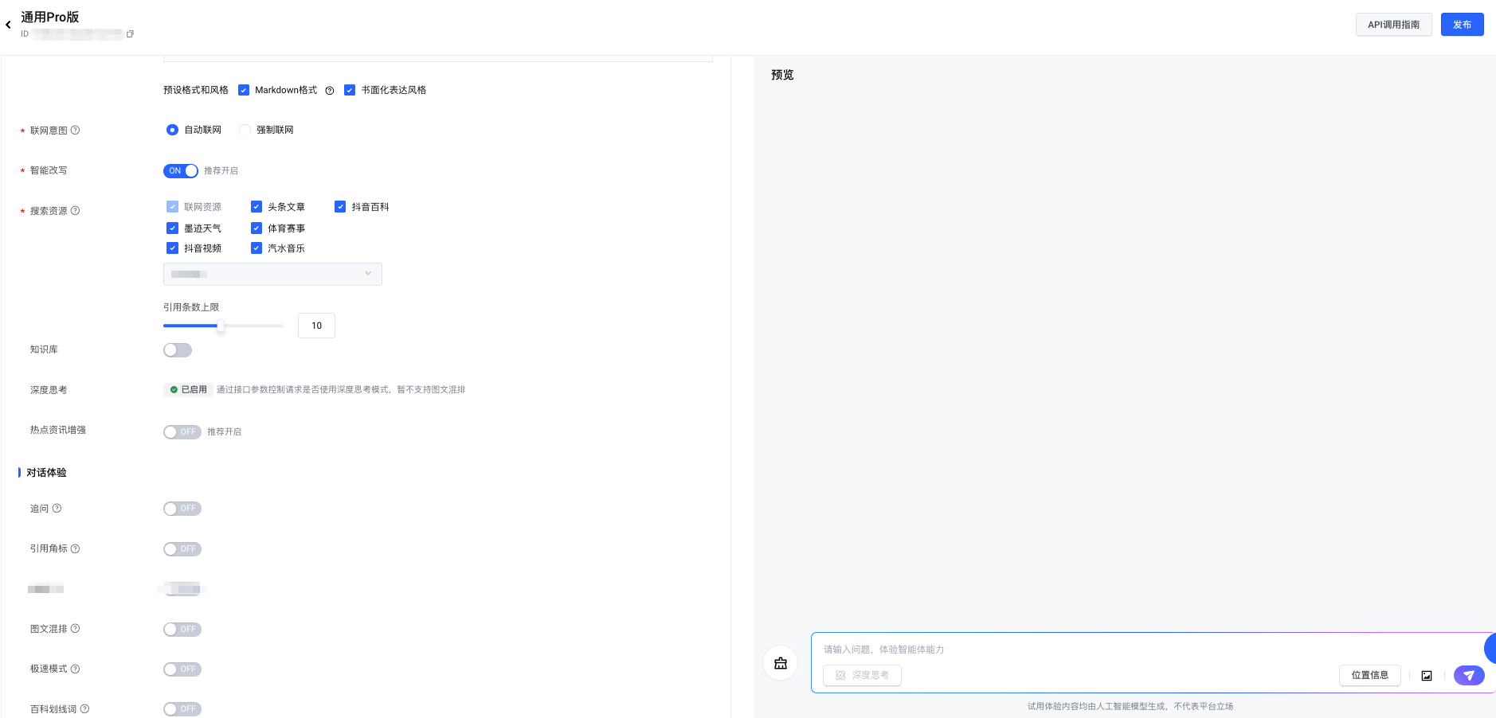The width and height of the screenshot is (1496, 718).
Task: Click the help icon beside 联网意图
Action: [x=76, y=131]
